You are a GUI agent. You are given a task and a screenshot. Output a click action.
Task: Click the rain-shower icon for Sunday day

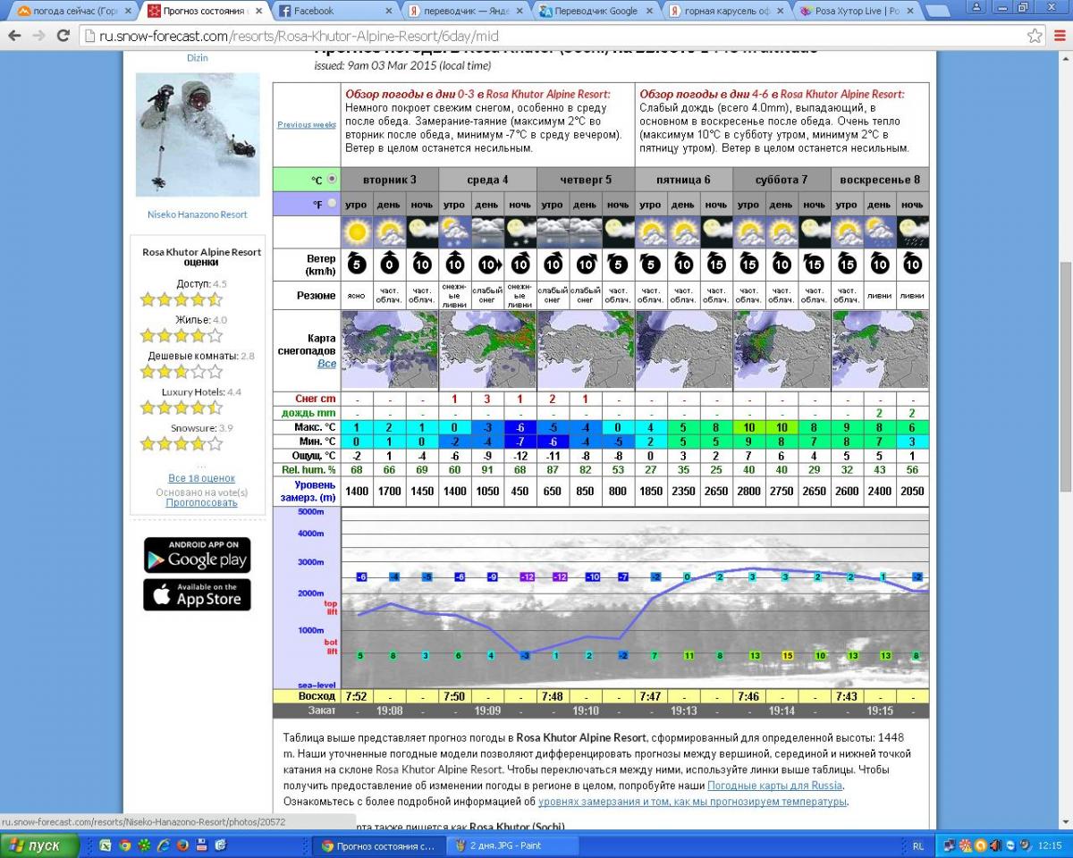pos(880,232)
